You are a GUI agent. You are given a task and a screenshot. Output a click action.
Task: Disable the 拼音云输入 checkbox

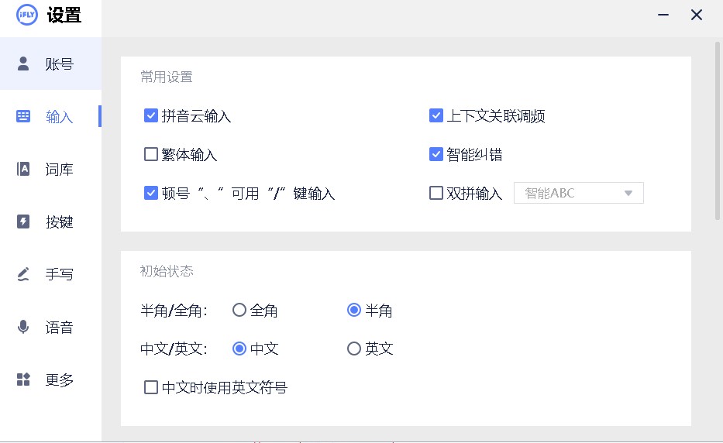click(x=151, y=116)
